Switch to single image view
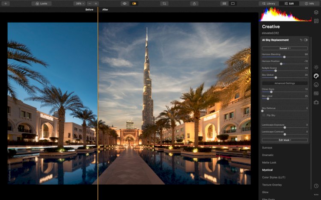This screenshot has width=321, height=200. point(233,3)
